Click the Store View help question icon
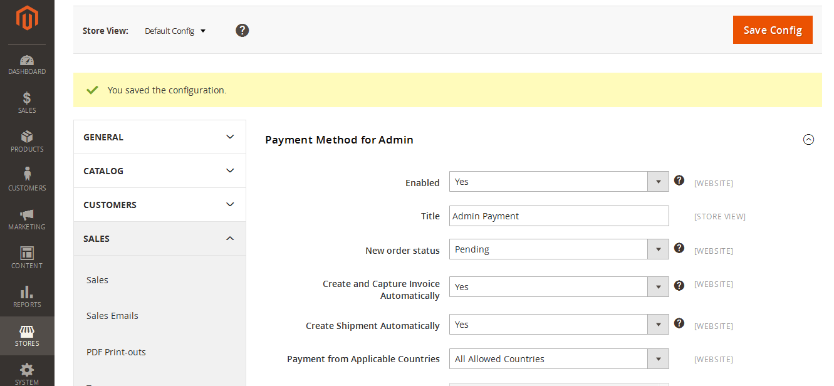The height and width of the screenshot is (386, 834). [x=242, y=30]
